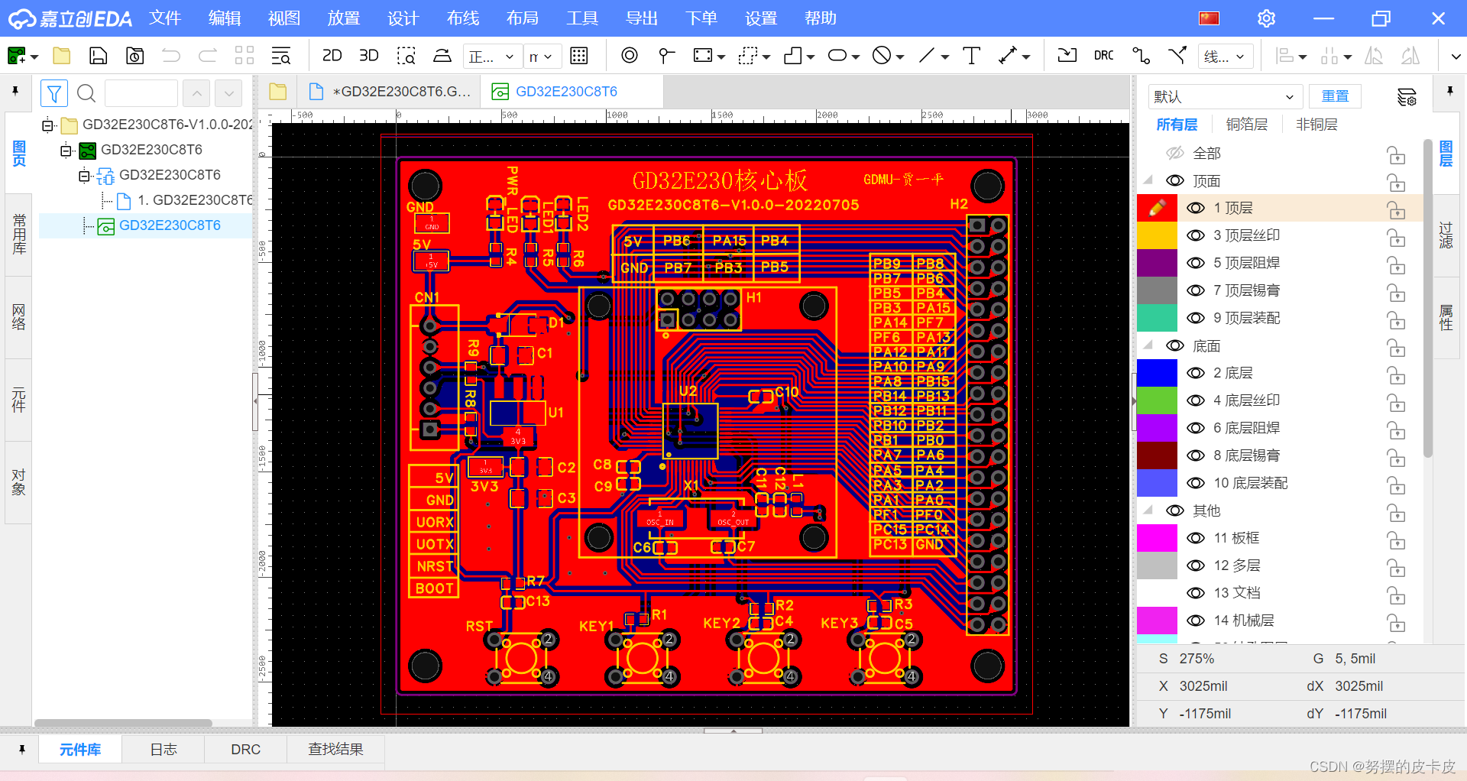Open the grid settings icon

[578, 55]
